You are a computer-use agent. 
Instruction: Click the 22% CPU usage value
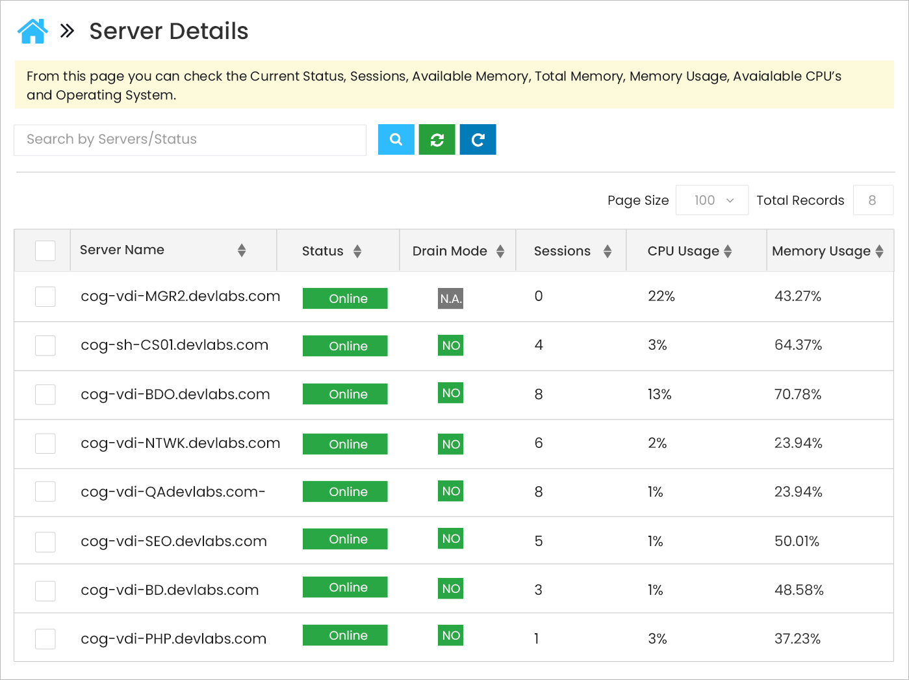tap(661, 296)
